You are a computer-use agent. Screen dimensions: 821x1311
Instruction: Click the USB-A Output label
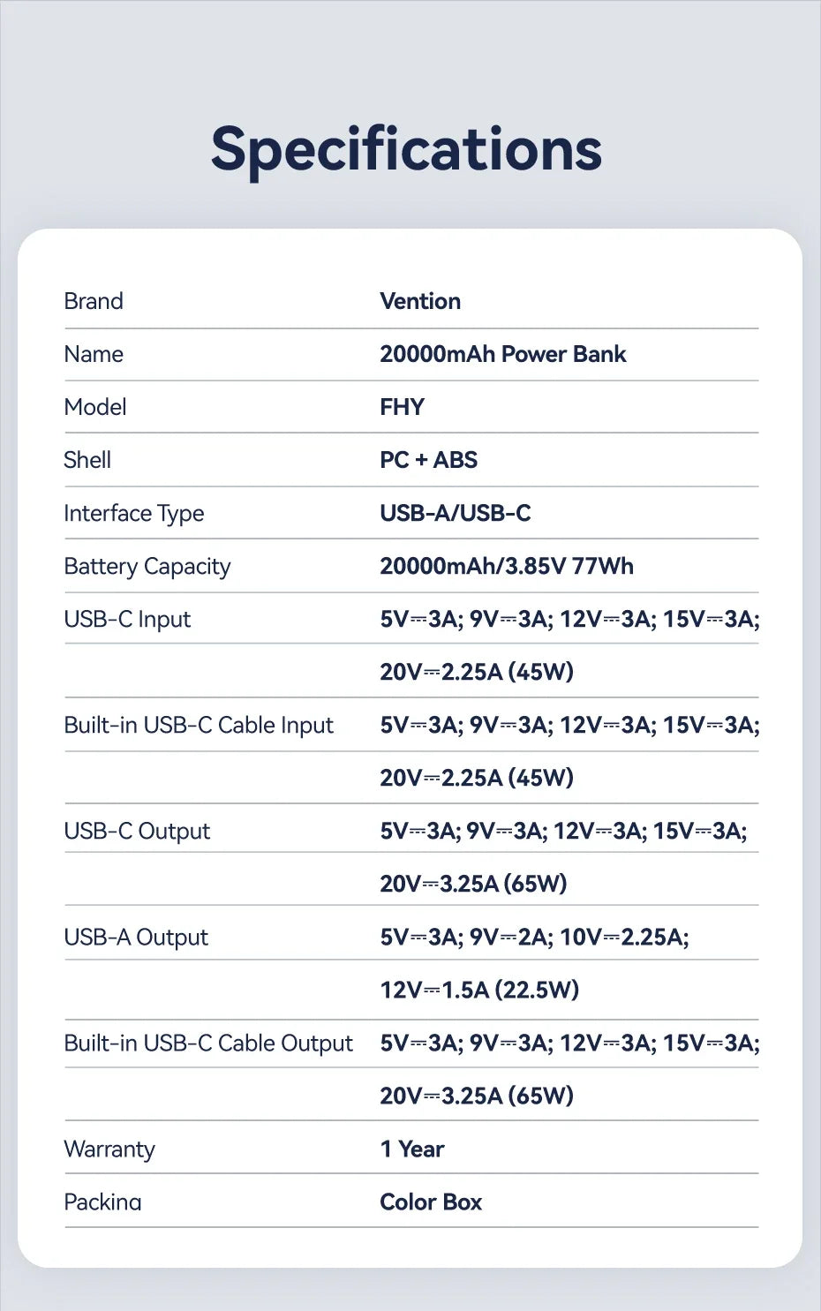136,937
